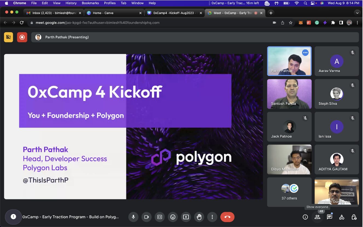Click the 37 others participant tile
Screen dimensions: 363x227
point(289,192)
